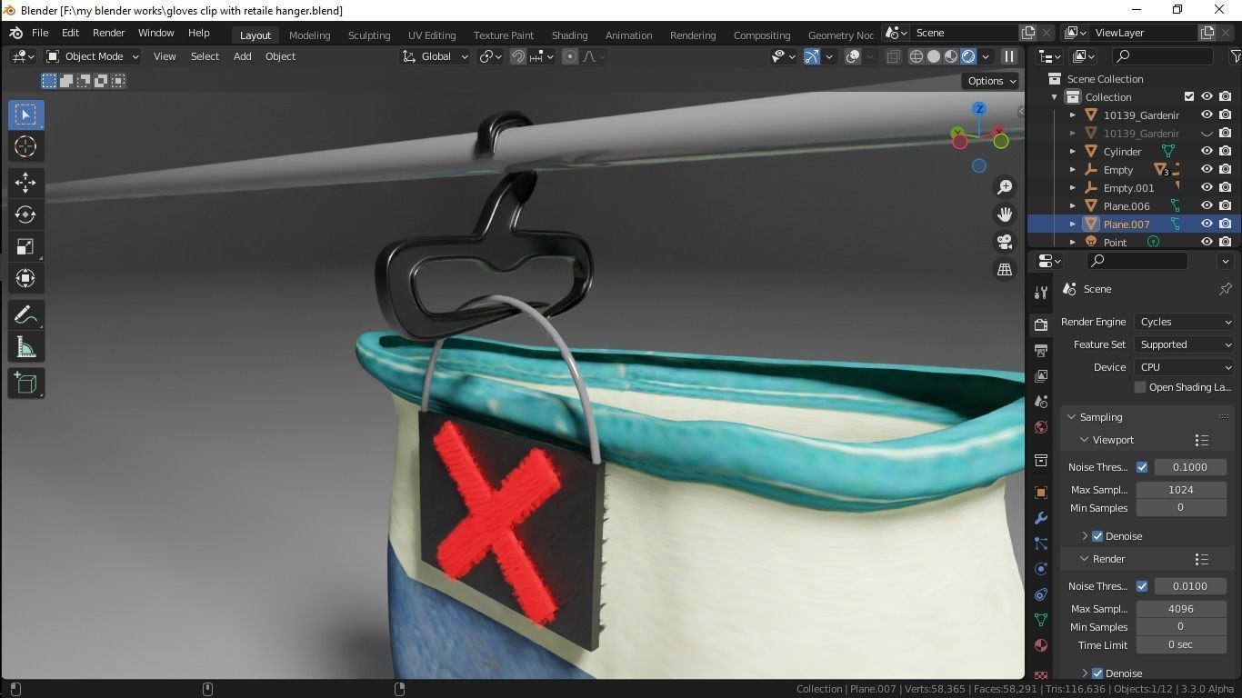
Task: Select the Select Box tool
Action: 25,115
